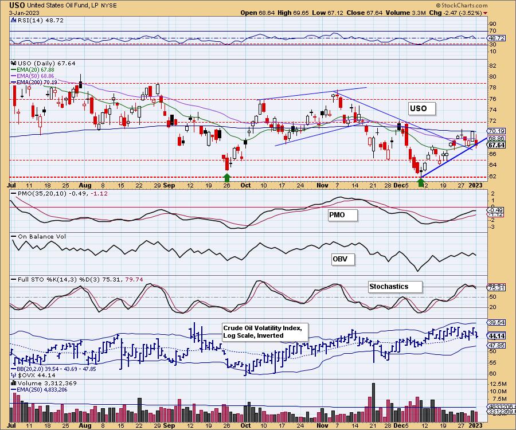Click the 48.72 RSI tag on right axis
The image size is (516, 430).
497,38
